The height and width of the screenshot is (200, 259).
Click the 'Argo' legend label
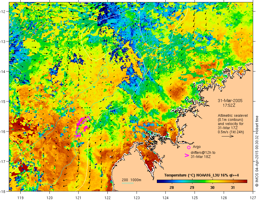click(197, 147)
